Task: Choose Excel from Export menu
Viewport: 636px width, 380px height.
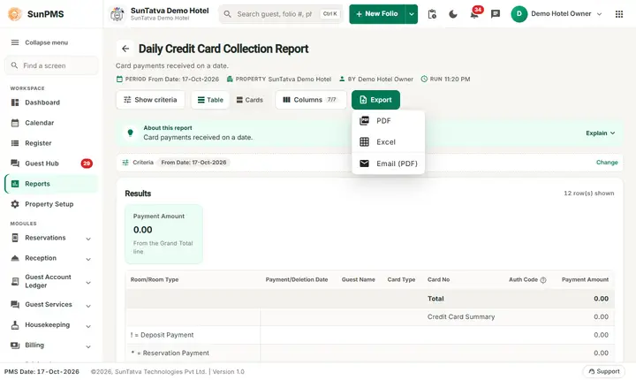Action: [x=388, y=142]
